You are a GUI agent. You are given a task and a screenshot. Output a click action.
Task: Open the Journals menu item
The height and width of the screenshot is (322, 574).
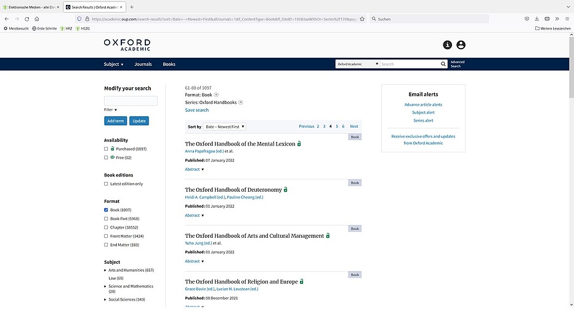click(143, 65)
